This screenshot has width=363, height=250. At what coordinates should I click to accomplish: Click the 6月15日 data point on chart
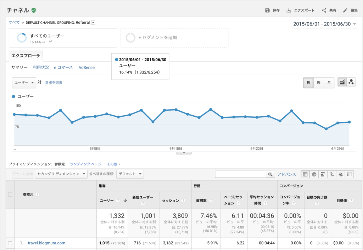(176, 110)
